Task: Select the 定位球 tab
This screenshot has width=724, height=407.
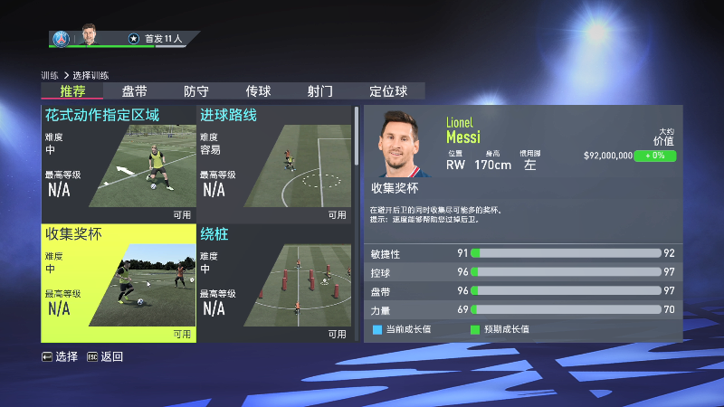Action: [388, 91]
